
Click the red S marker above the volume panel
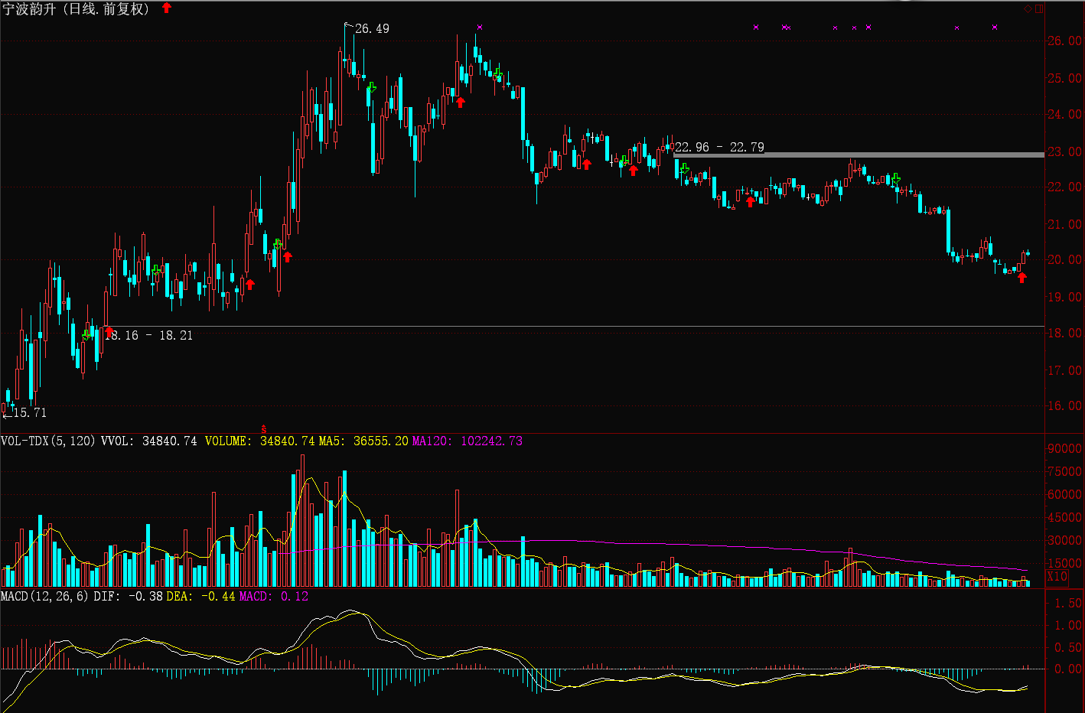(x=263, y=430)
